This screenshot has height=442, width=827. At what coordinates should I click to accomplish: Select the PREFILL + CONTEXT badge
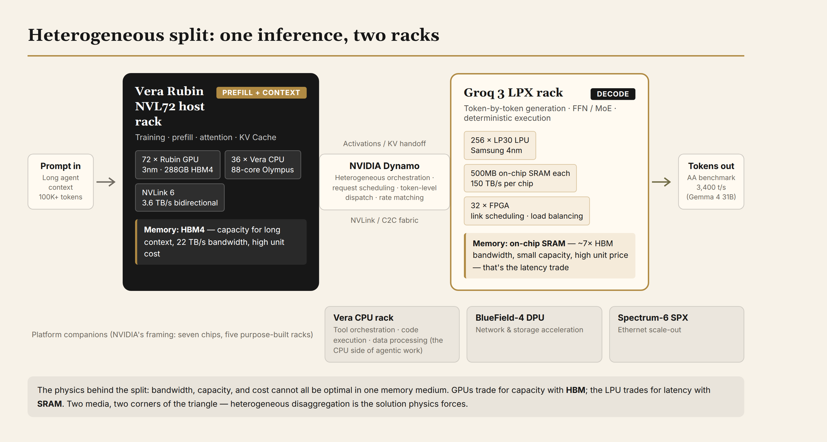pyautogui.click(x=261, y=93)
